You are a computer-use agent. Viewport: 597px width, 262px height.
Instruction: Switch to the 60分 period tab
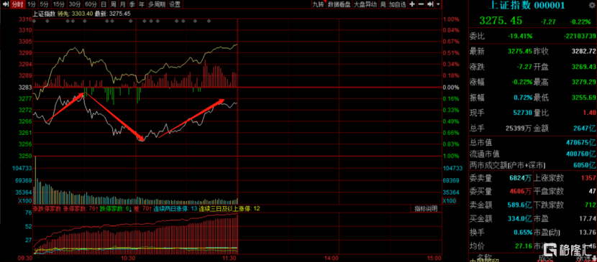91,4
